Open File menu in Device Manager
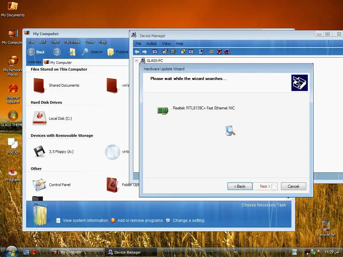Screen dimensions: 343x257 (138, 44)
